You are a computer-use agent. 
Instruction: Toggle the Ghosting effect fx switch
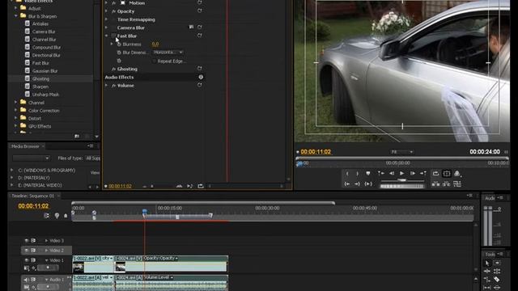click(x=113, y=69)
